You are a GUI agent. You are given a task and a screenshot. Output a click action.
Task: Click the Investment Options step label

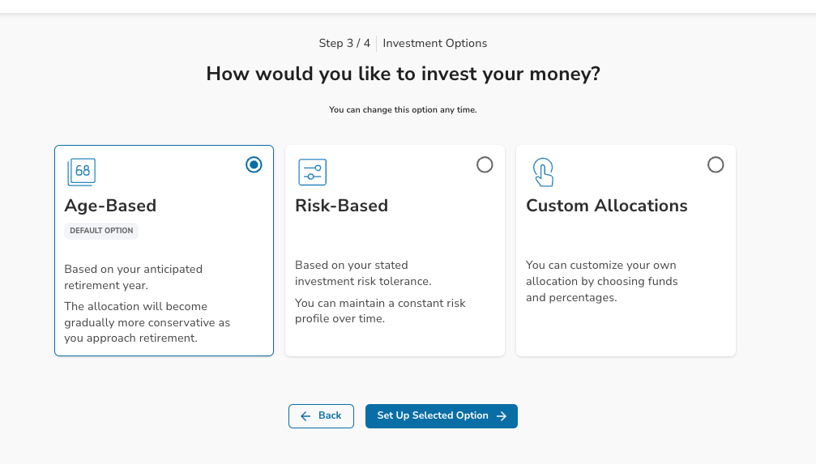(435, 43)
